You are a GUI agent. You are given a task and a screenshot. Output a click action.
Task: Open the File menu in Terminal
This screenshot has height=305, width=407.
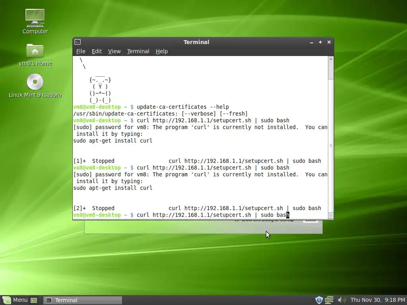(81, 51)
